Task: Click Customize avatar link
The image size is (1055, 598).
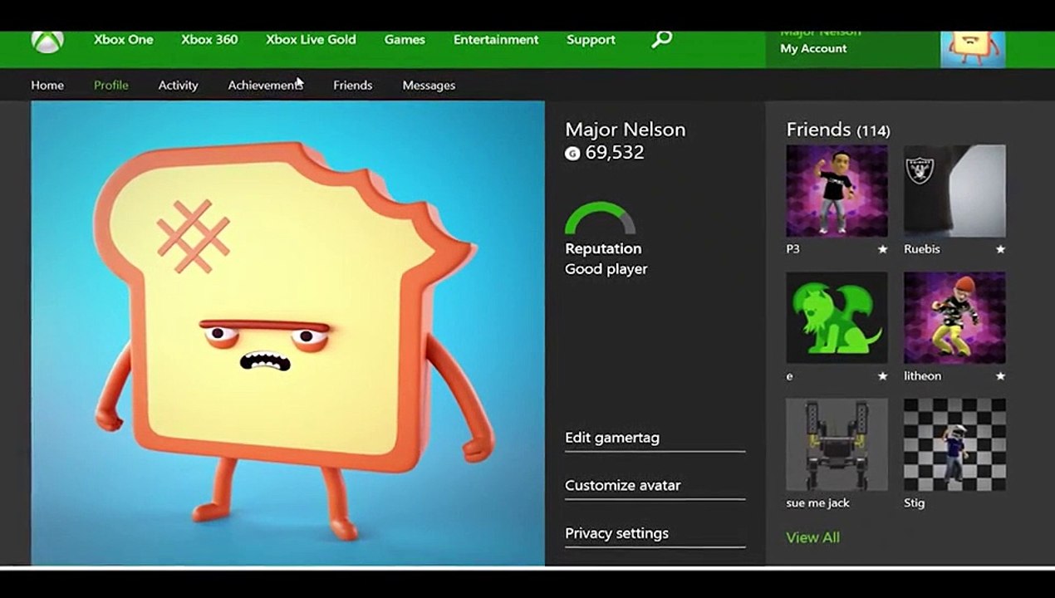Action: (622, 485)
